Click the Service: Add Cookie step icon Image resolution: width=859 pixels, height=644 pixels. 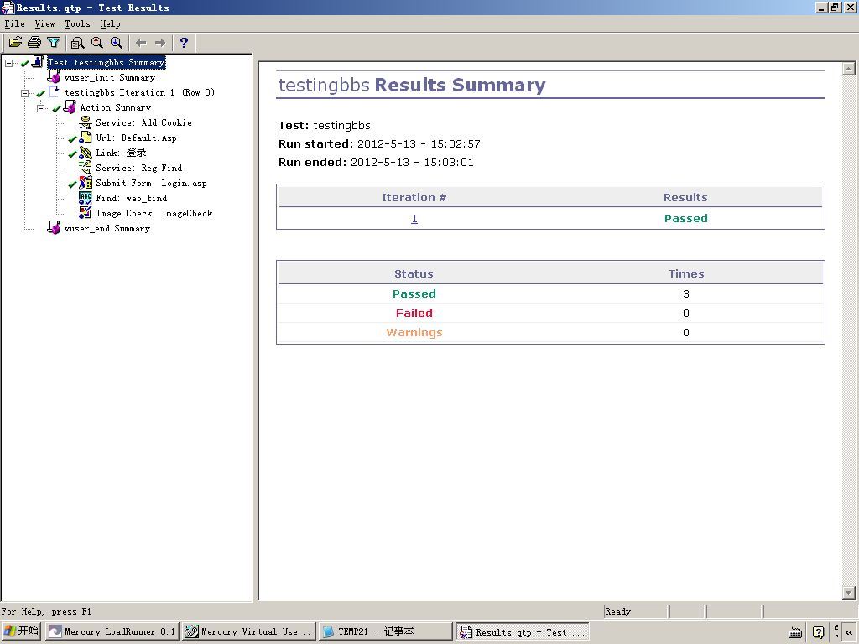tap(86, 122)
